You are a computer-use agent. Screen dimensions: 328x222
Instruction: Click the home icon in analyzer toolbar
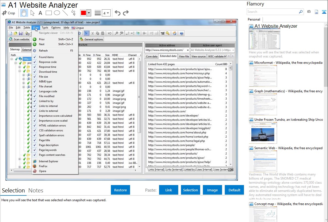[174, 33]
